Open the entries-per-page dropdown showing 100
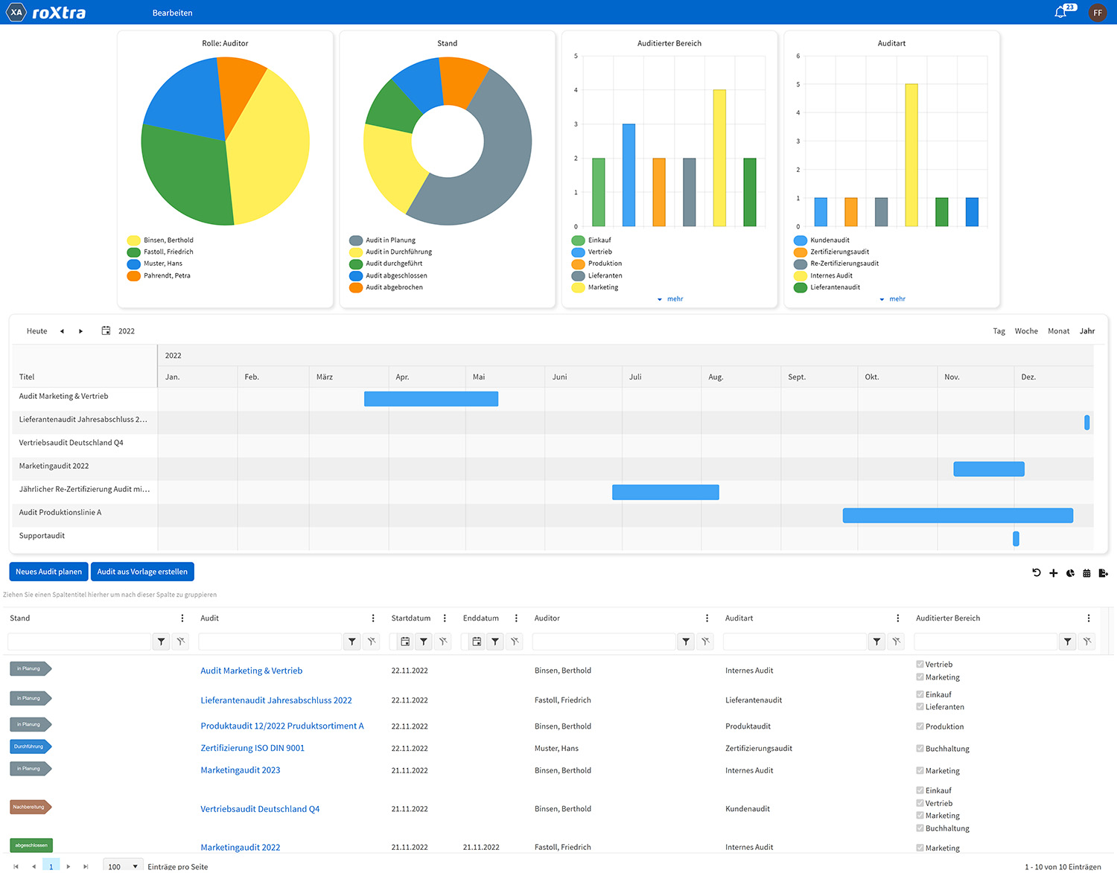 click(122, 866)
